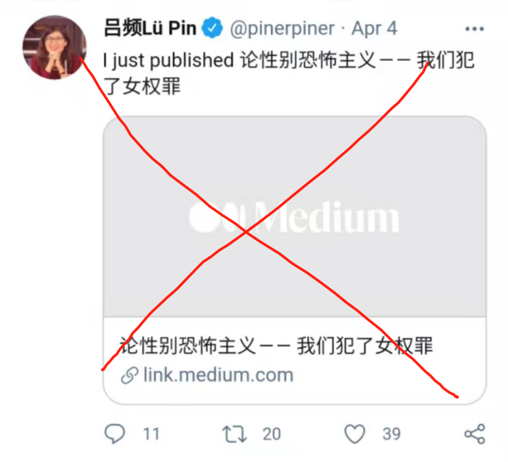Click the gray Medium preview image

click(x=294, y=216)
